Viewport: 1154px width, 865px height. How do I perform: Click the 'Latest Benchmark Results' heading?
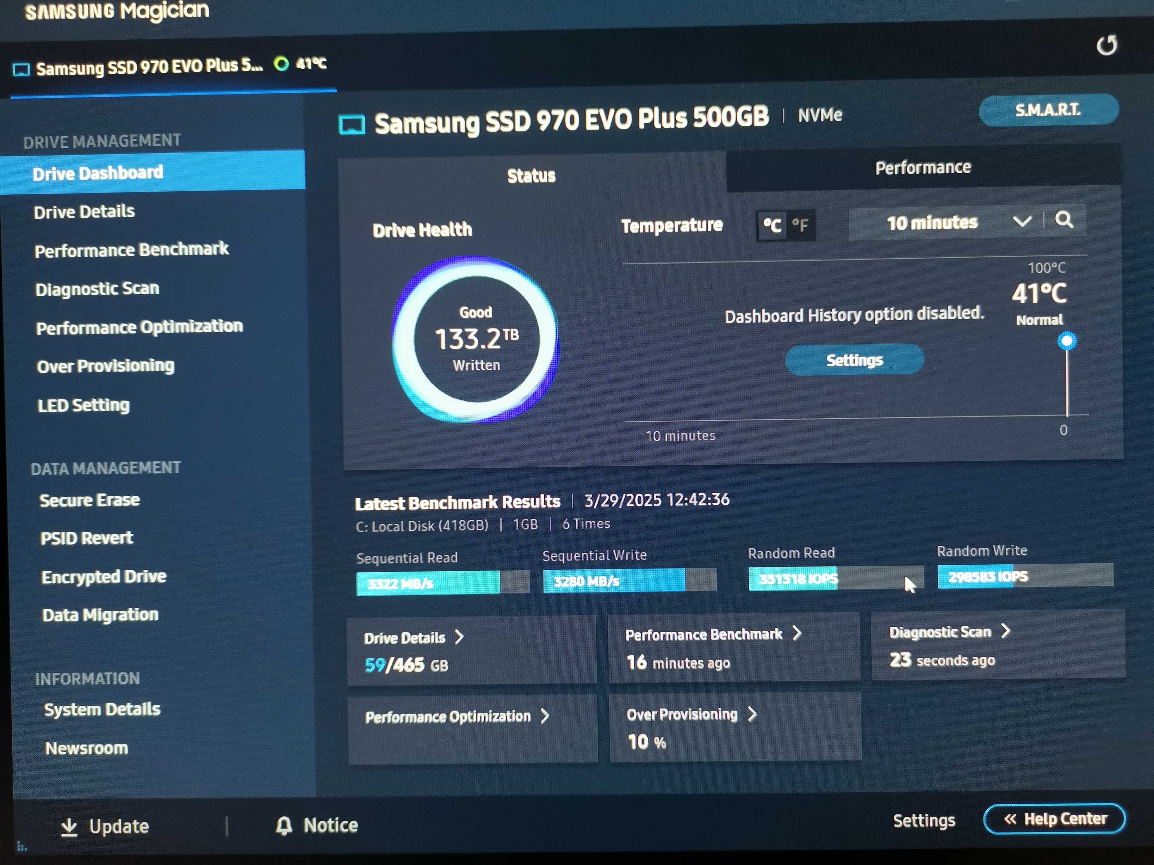(457, 503)
